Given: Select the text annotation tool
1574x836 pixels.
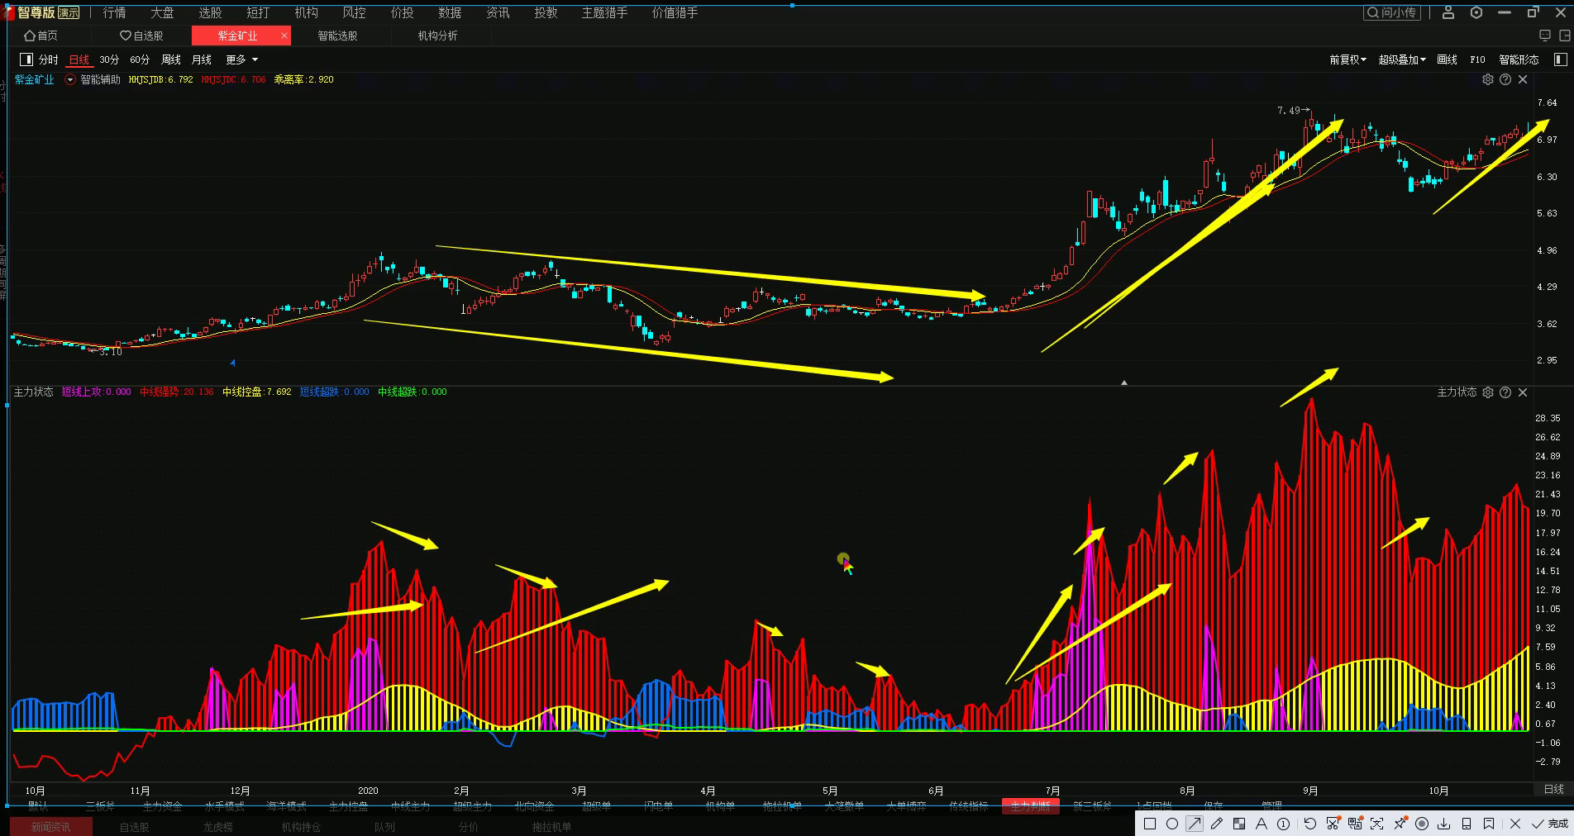Looking at the screenshot, I should pos(1262,824).
